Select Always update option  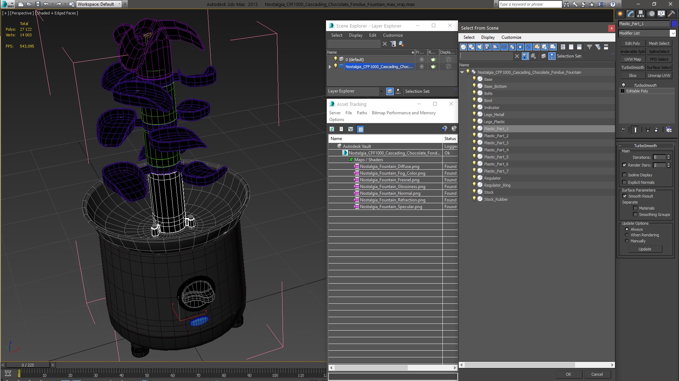point(627,229)
